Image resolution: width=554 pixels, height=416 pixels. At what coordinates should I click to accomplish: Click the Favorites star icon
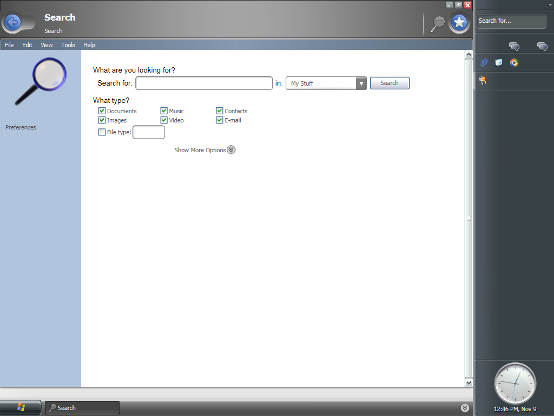pos(459,22)
